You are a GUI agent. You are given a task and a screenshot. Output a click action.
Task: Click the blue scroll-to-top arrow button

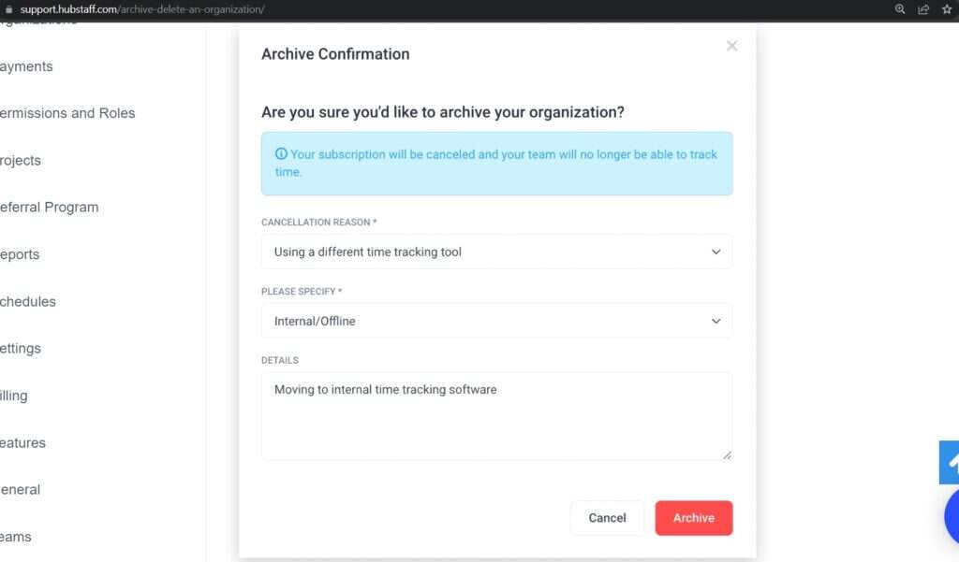pyautogui.click(x=951, y=461)
